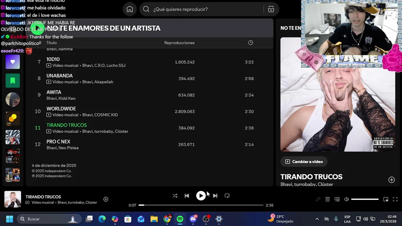Add TIRANDO TRUCOS to library in side panel
This screenshot has width=402, height=226.
pos(391,180)
